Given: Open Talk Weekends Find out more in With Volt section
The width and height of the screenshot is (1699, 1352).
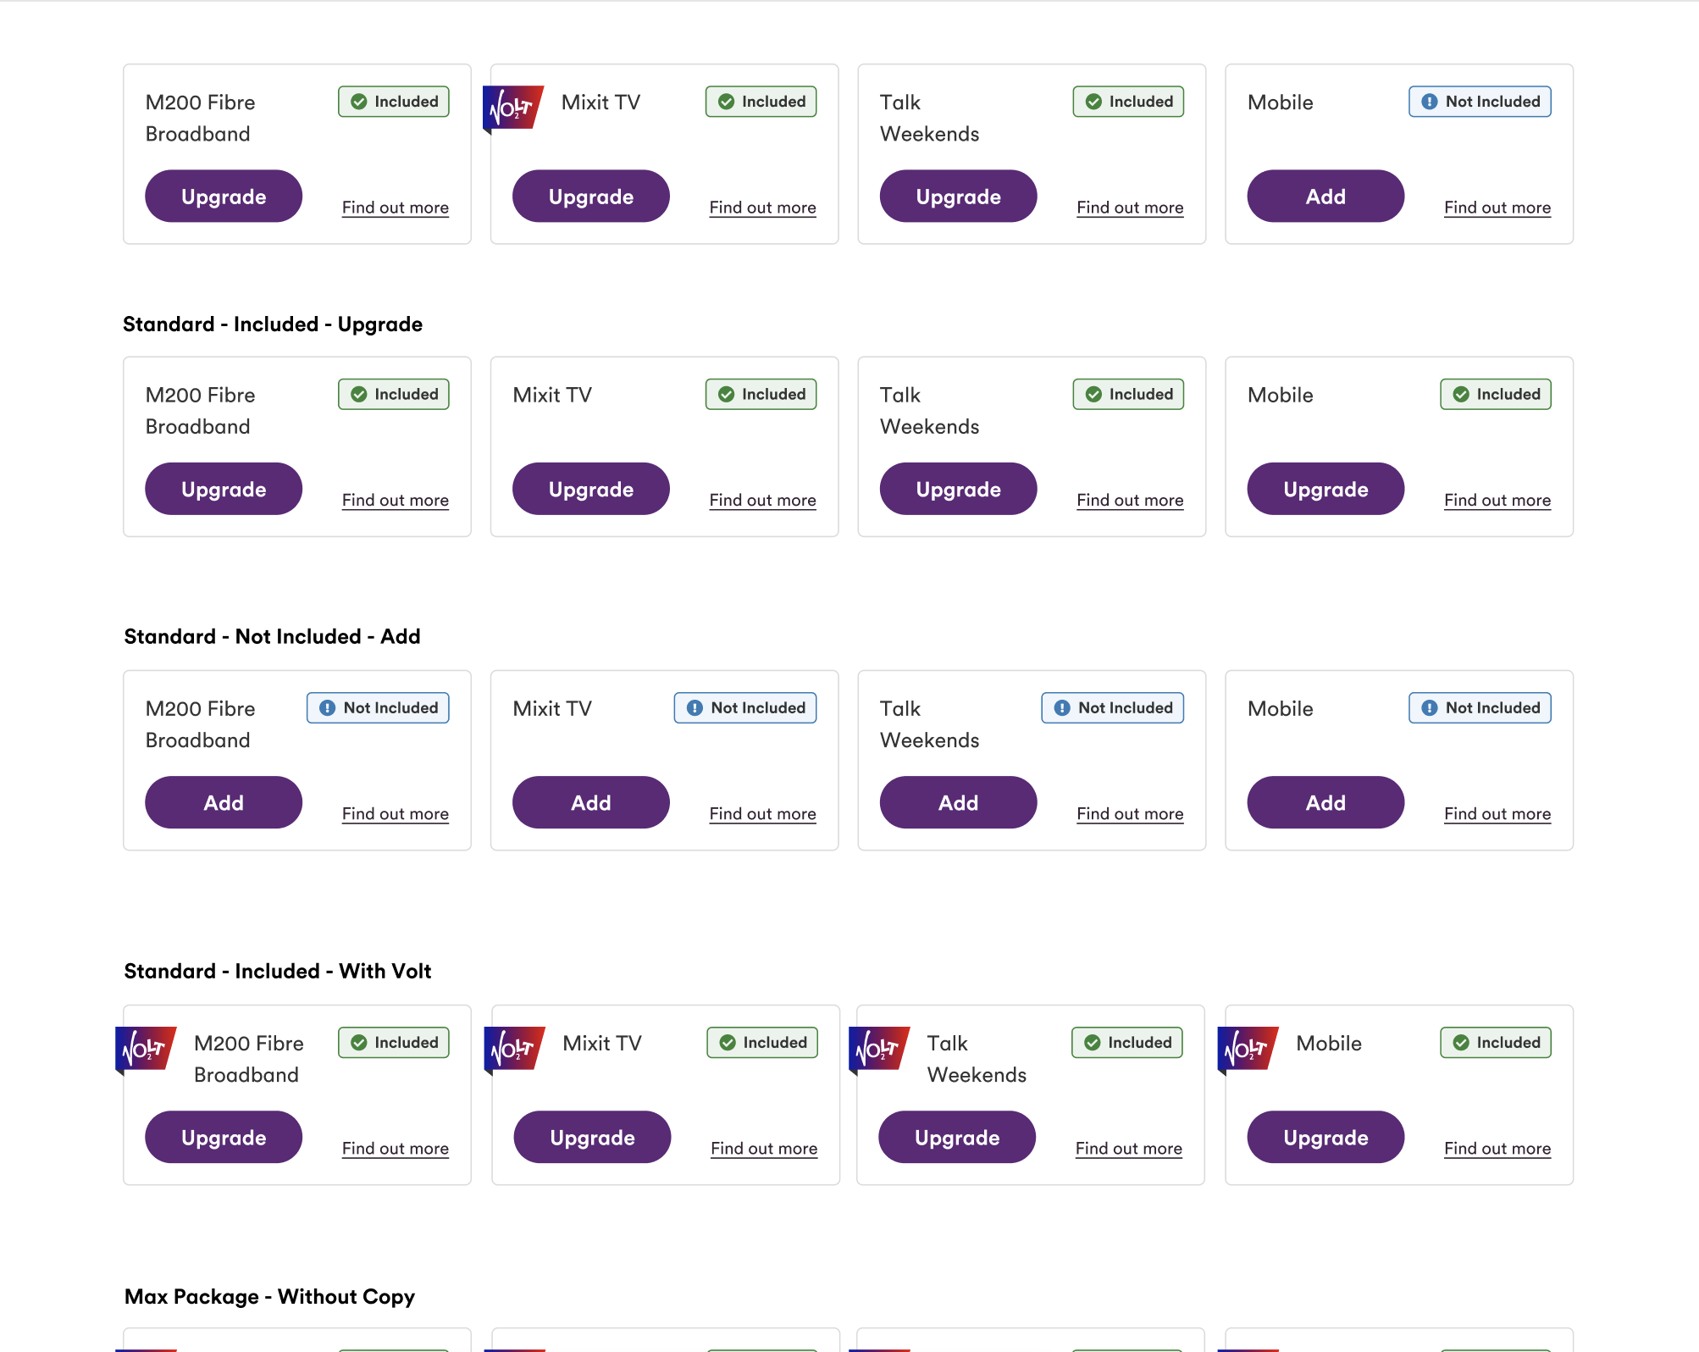Looking at the screenshot, I should 1128,1149.
